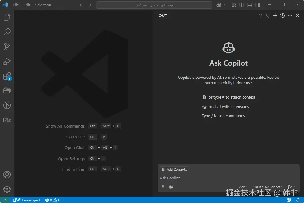Click Copilot status icon in status bar
Viewport: 304px width, 203px height.
(x=289, y=200)
